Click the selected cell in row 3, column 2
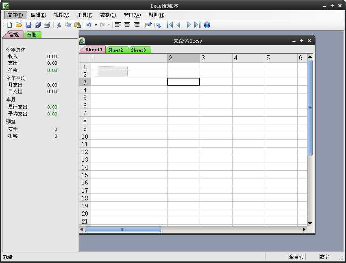The width and height of the screenshot is (346, 263). click(x=184, y=82)
